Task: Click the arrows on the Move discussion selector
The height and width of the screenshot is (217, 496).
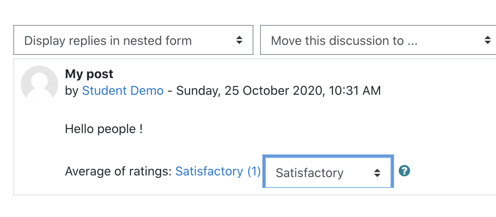Action: [487, 40]
